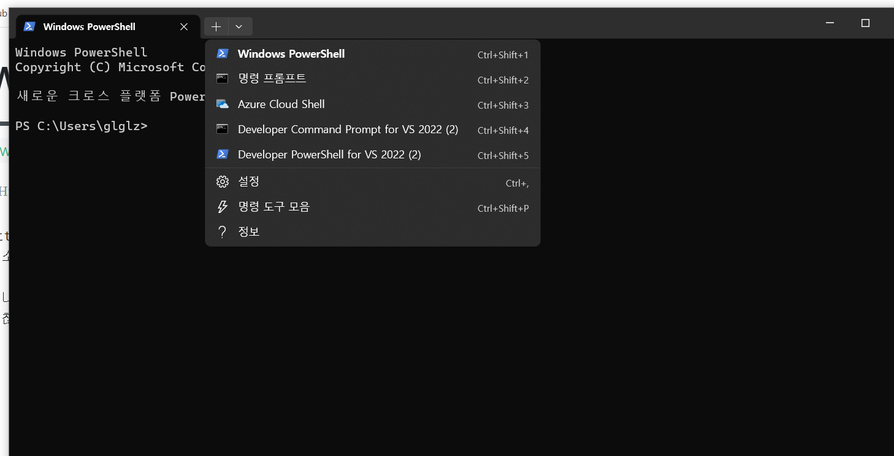Open a new tab with plus button

216,26
